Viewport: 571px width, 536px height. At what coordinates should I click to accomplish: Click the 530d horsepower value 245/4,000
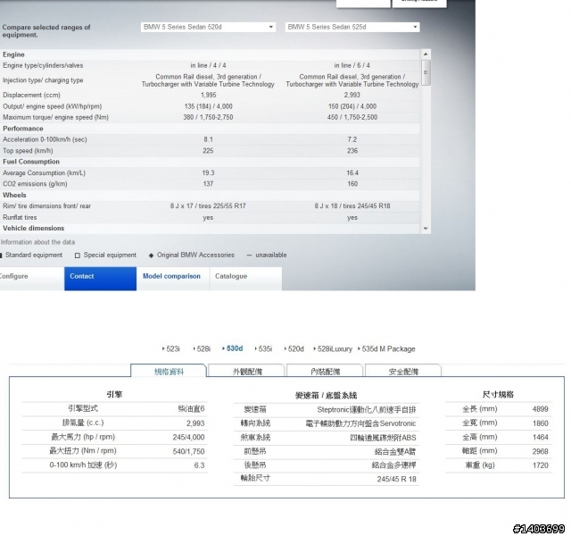coord(188,437)
